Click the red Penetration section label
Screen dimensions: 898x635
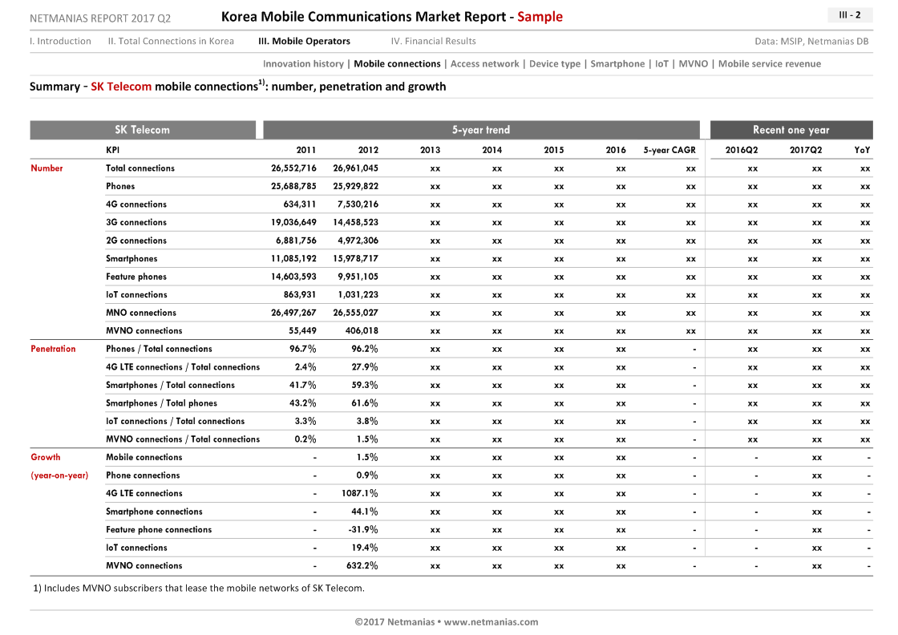53,349
